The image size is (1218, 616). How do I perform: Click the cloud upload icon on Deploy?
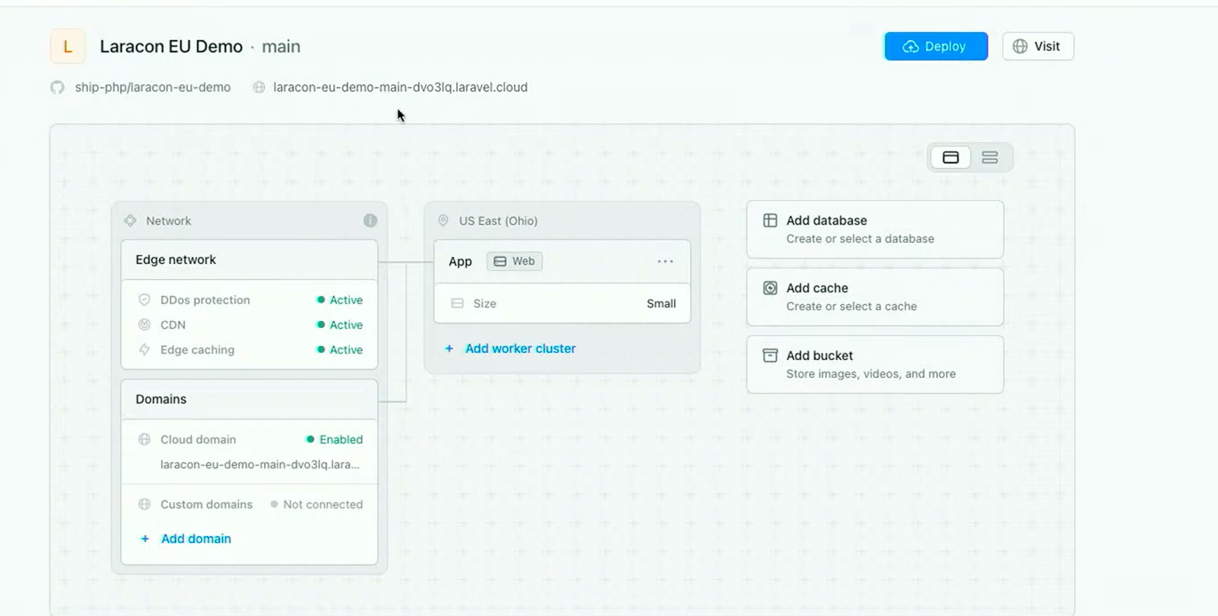[910, 46]
